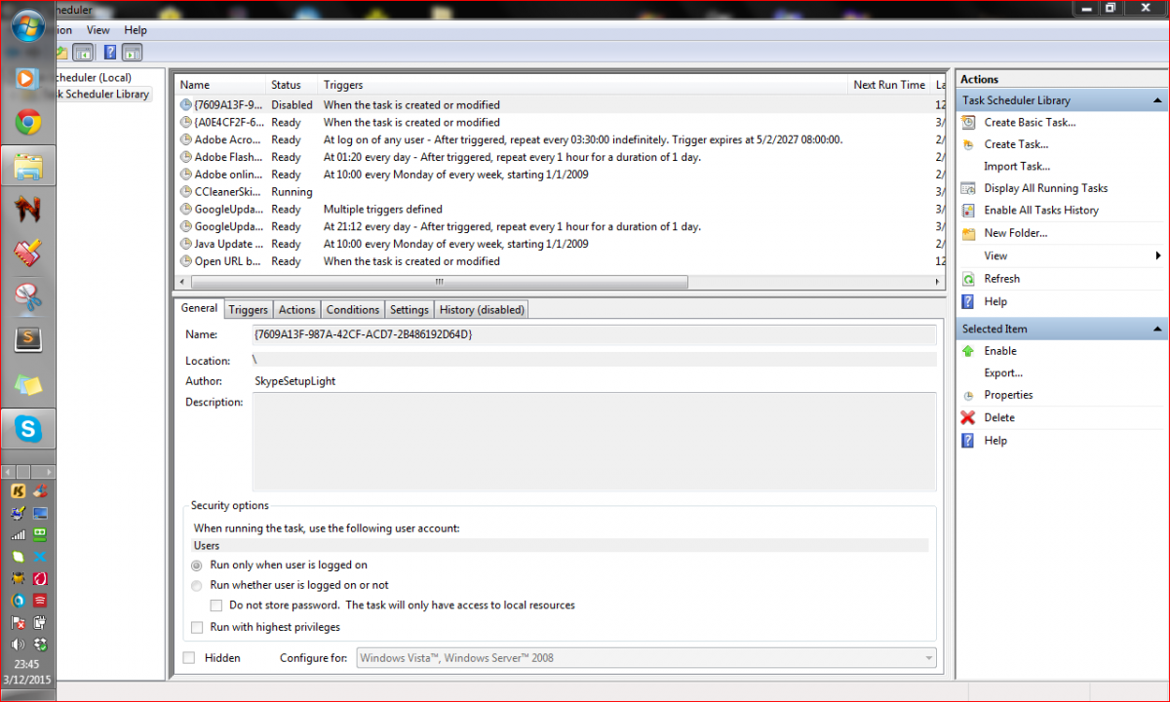Click Refresh in the Actions pane
The height and width of the screenshot is (702, 1170).
[x=1001, y=279]
